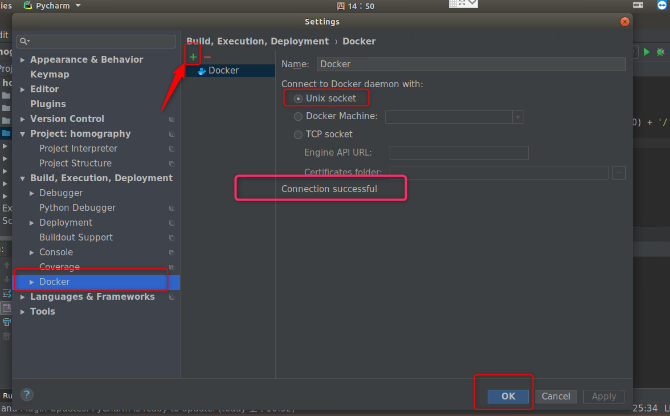Viewport: 670px width, 416px height.
Task: Open Coverage settings page
Action: point(59,267)
